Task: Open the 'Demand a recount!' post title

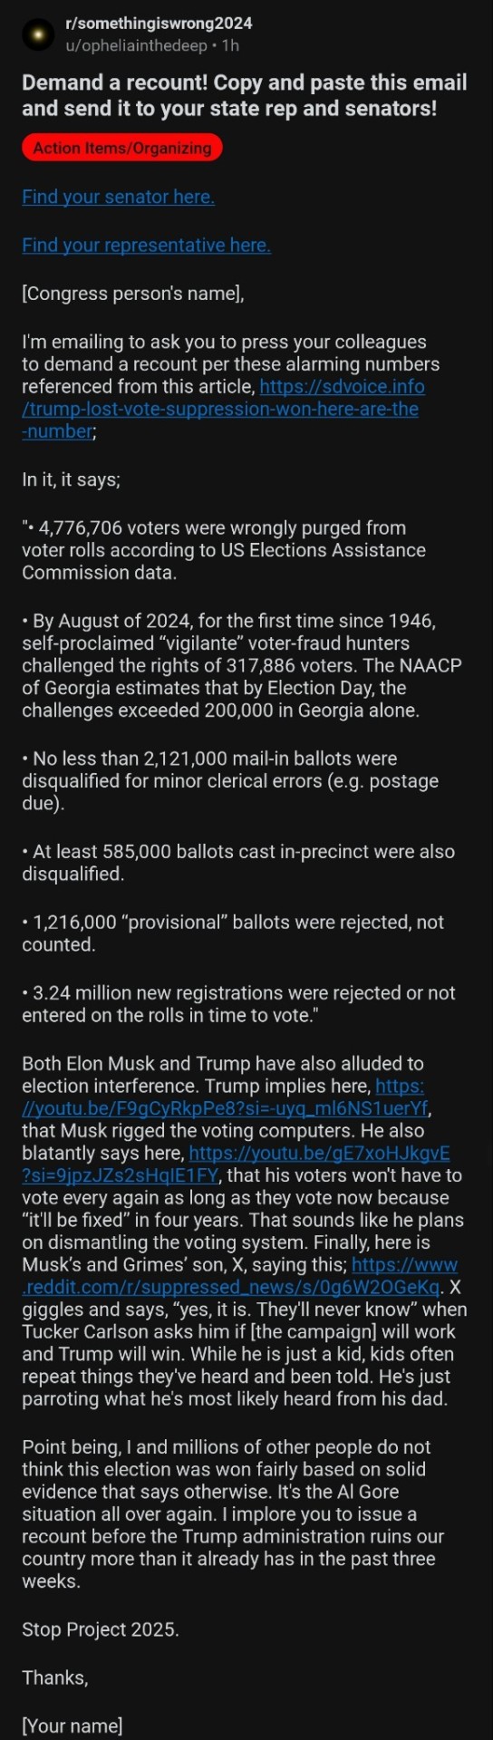Action: coord(245,95)
